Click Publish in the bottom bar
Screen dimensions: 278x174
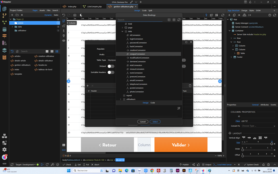(184, 165)
